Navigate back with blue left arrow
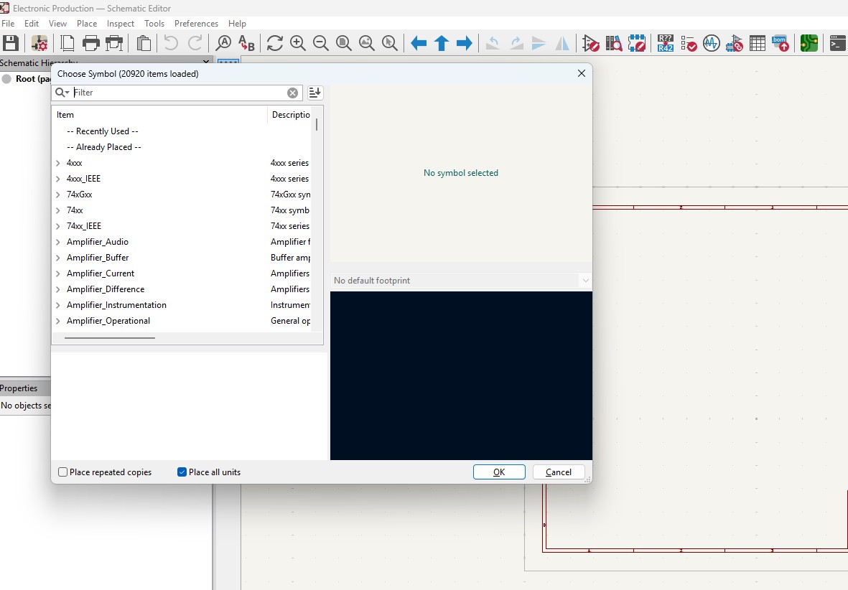The height and width of the screenshot is (590, 848). click(419, 43)
